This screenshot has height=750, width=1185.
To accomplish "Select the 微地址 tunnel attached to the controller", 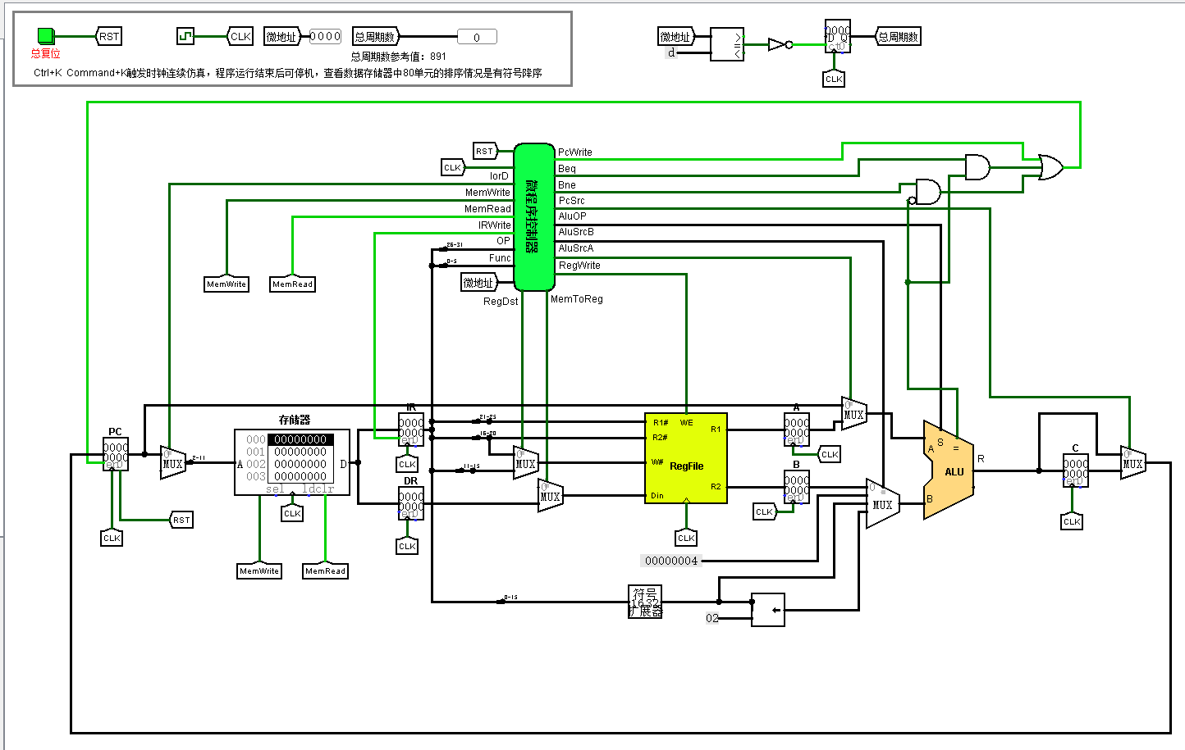I will coord(479,283).
